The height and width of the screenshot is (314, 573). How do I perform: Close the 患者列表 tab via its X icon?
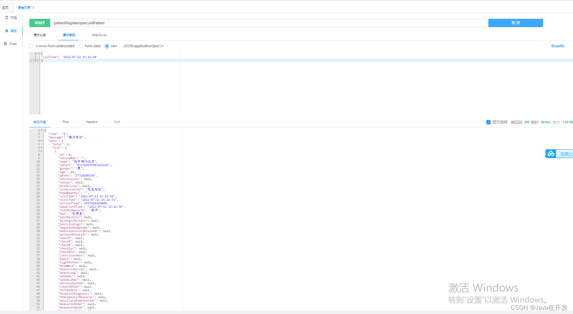point(33,7)
